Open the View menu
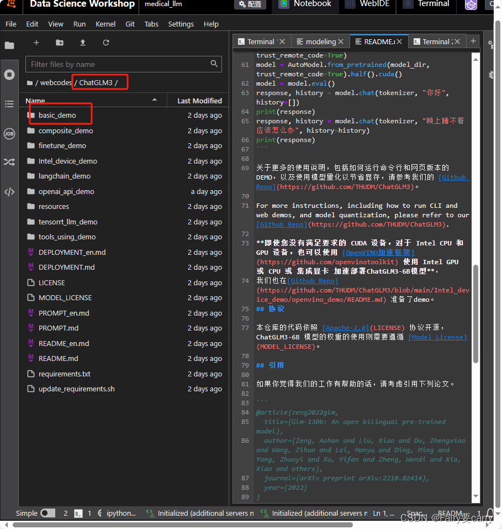 56,24
